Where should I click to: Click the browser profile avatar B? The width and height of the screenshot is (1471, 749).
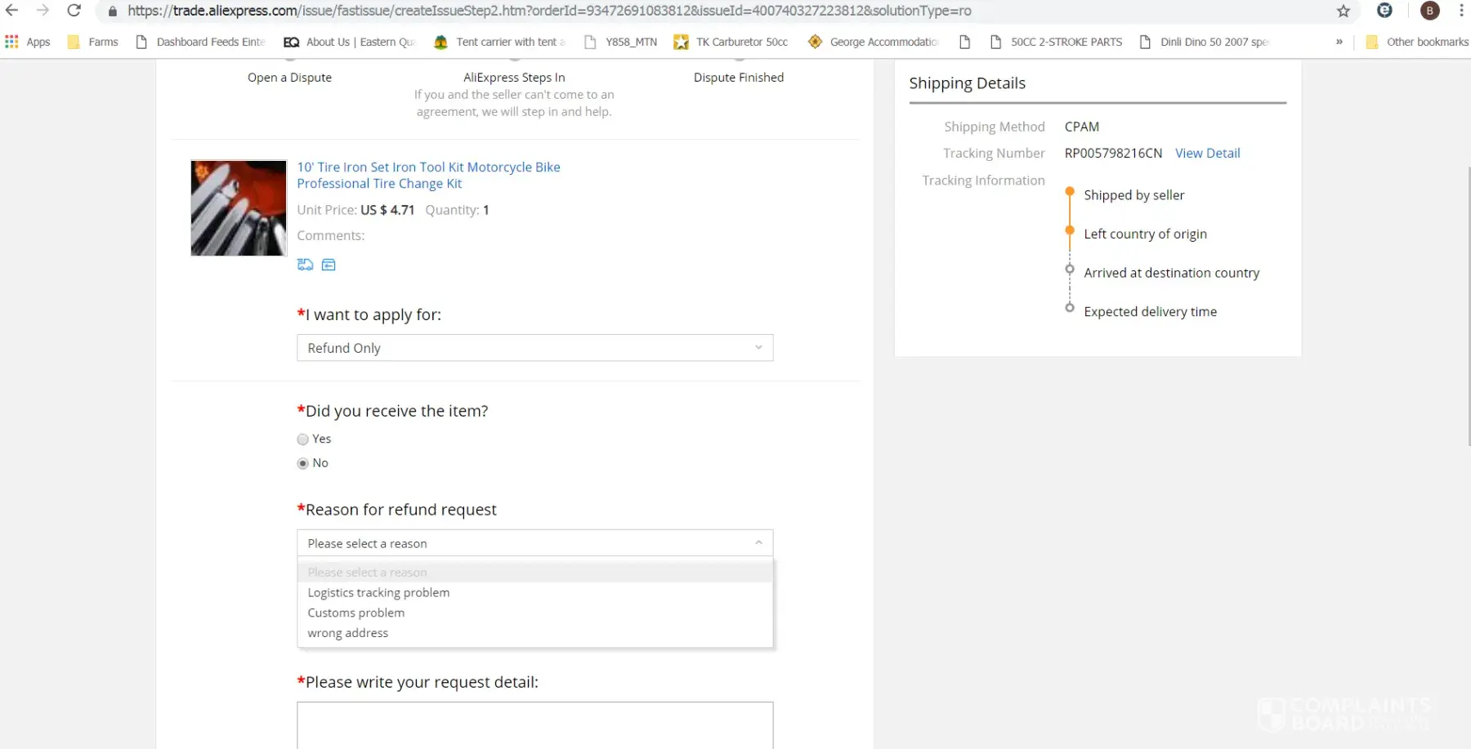(x=1429, y=11)
